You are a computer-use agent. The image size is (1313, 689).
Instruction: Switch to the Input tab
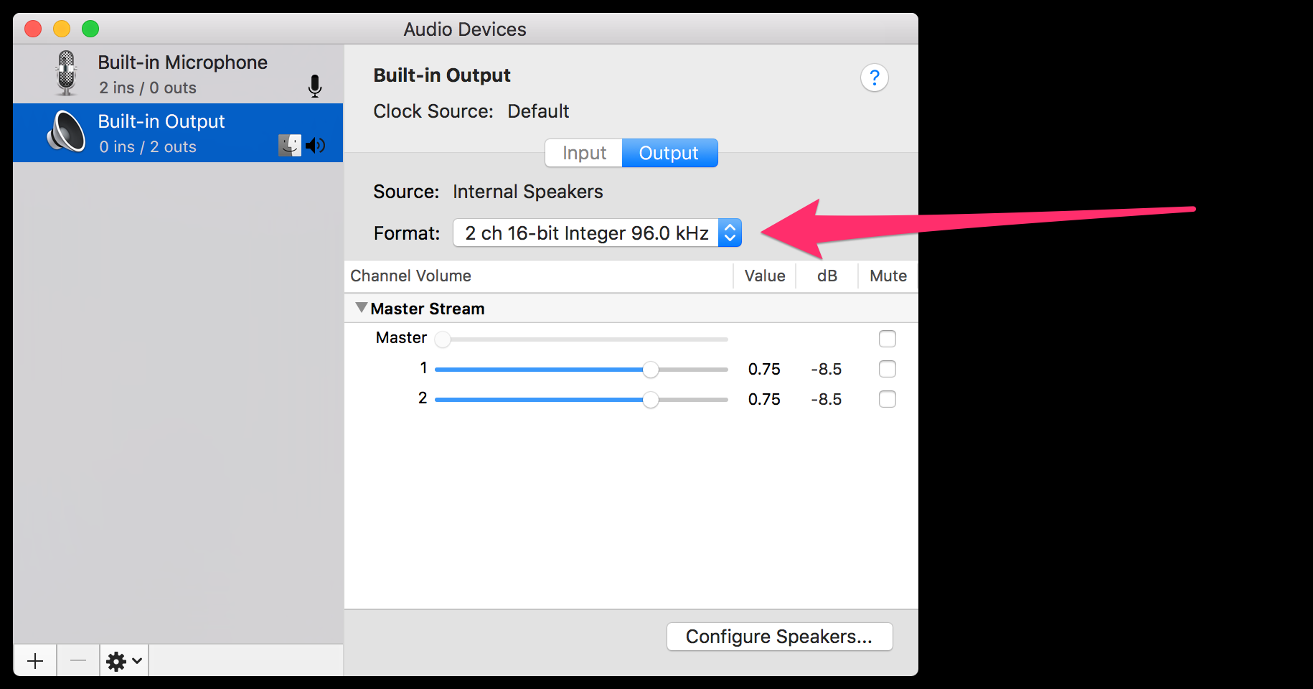tap(584, 153)
